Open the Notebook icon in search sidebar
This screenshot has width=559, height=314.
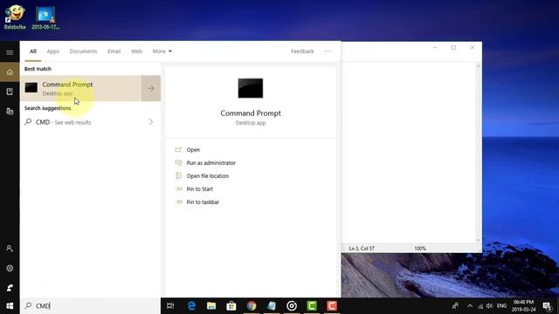(x=10, y=92)
